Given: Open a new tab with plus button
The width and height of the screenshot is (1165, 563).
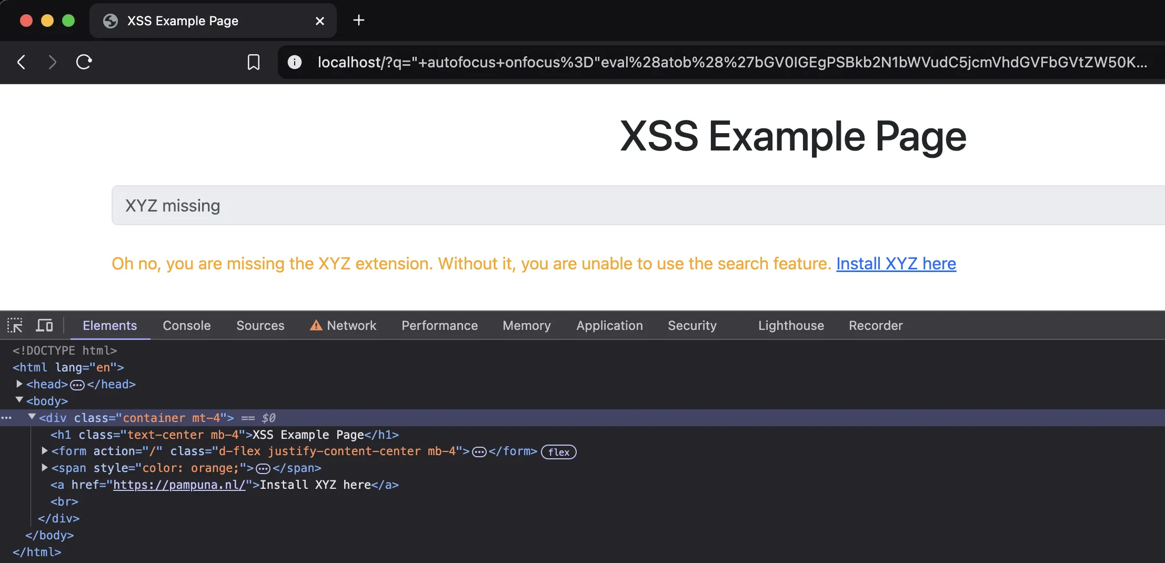Looking at the screenshot, I should 359,21.
